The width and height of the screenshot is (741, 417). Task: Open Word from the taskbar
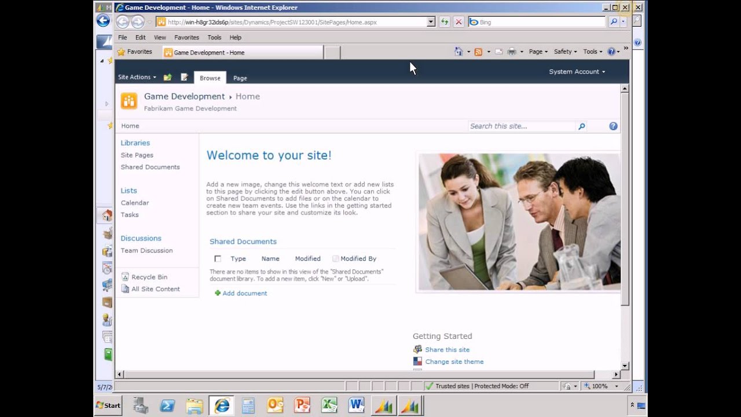(356, 405)
